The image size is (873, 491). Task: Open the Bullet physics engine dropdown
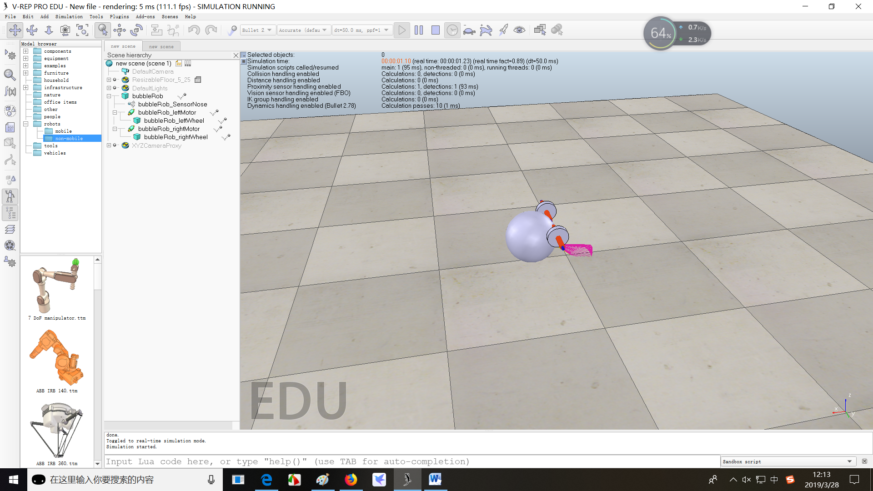click(x=257, y=30)
